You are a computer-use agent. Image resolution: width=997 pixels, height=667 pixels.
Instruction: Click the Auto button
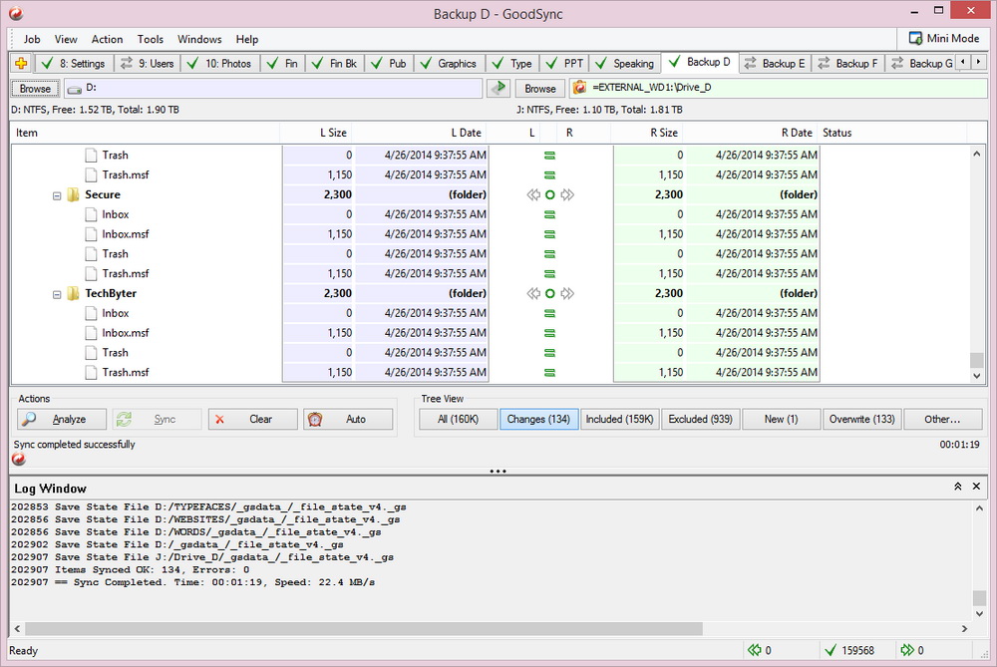(348, 419)
